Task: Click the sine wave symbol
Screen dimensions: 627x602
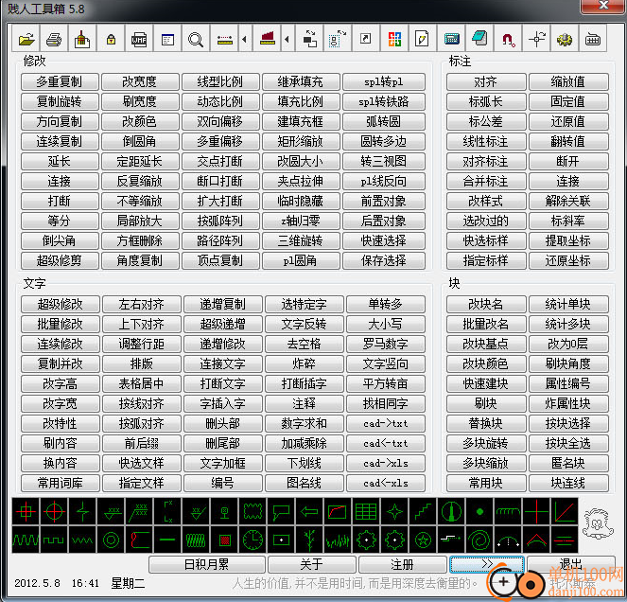Action: tap(26, 540)
